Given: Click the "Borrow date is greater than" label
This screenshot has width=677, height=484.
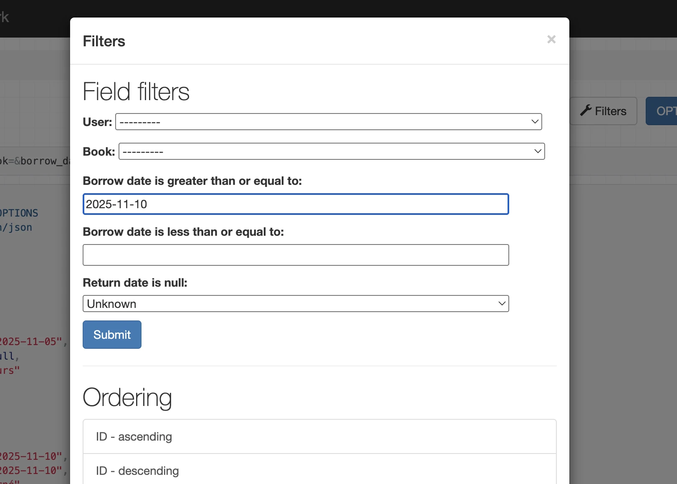Looking at the screenshot, I should (x=192, y=181).
